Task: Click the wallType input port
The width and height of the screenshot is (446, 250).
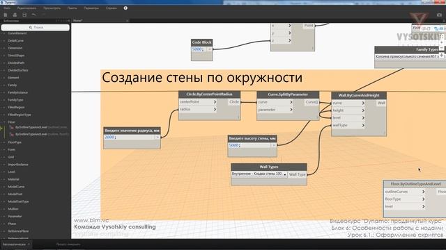Action: [348, 125]
